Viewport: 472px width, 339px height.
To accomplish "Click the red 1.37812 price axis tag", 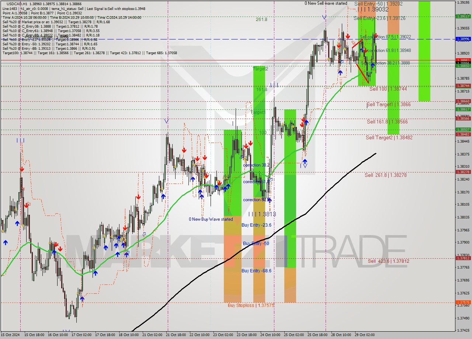I will coord(463,258).
